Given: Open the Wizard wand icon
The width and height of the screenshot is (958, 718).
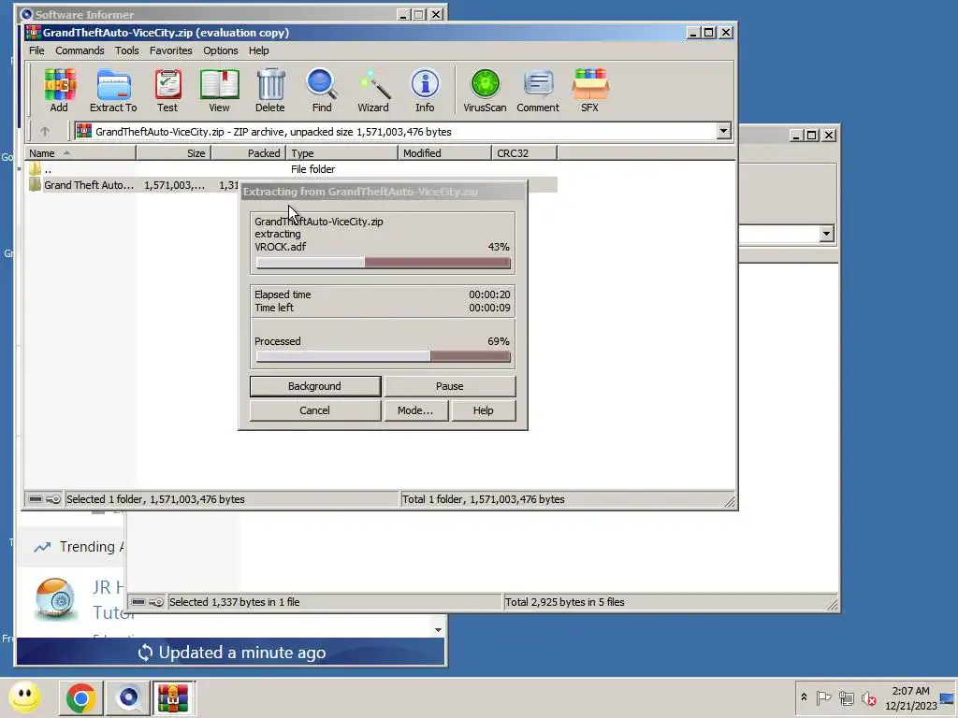Looking at the screenshot, I should (373, 90).
